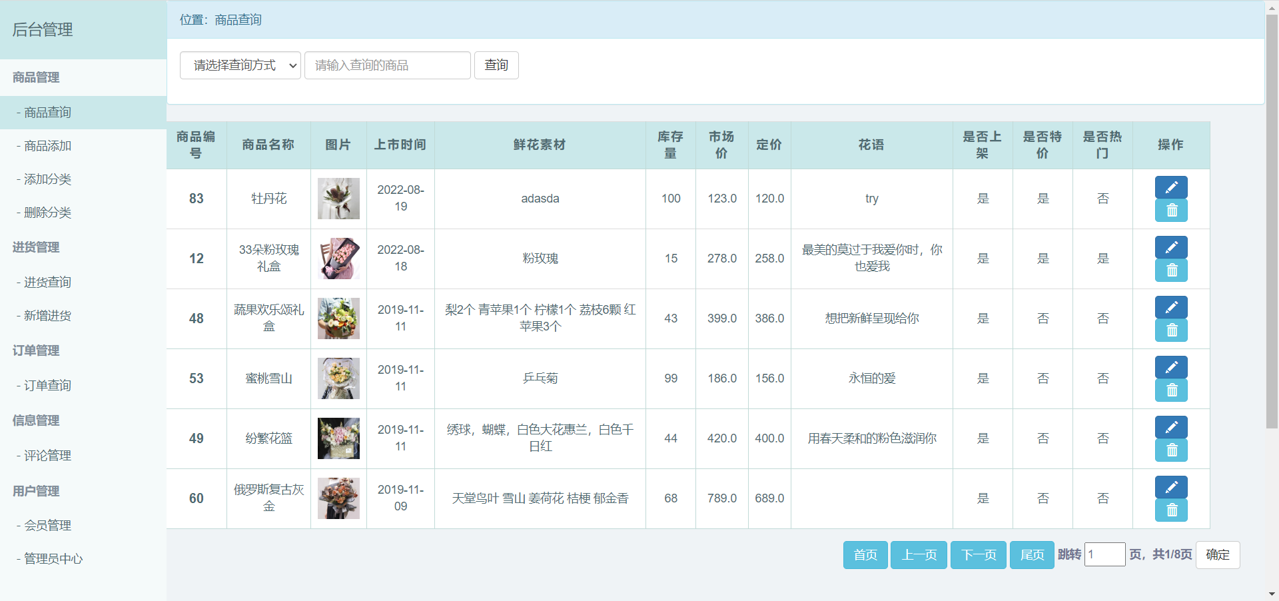Click the 花语 column header
Image resolution: width=1279 pixels, height=601 pixels.
871,145
